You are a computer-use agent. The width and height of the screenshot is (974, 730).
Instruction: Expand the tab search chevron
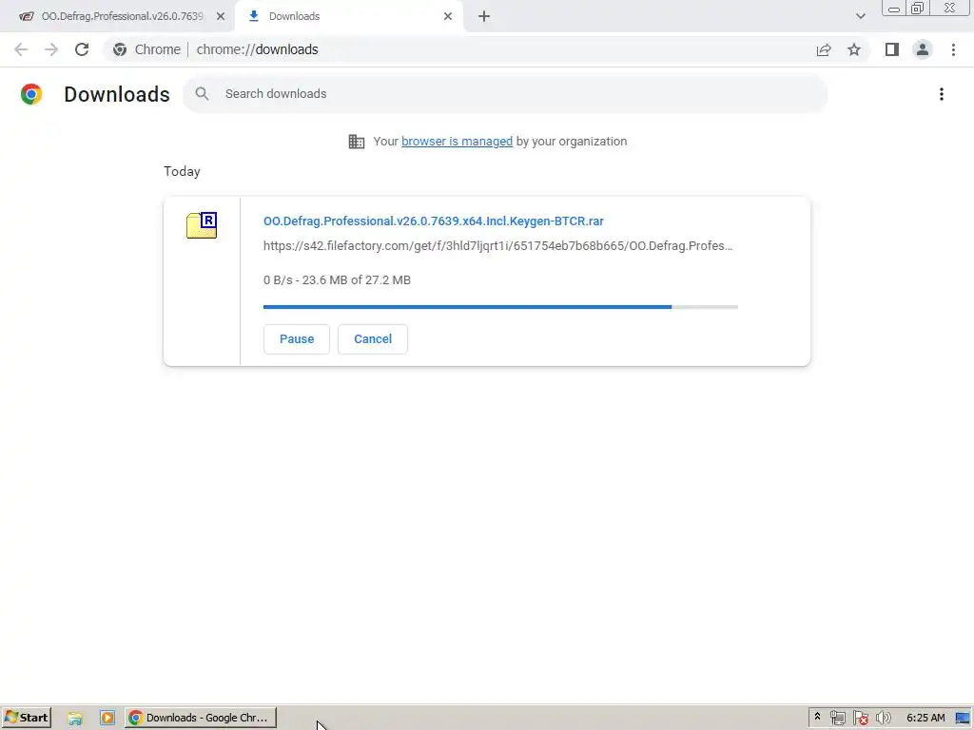[x=860, y=16]
